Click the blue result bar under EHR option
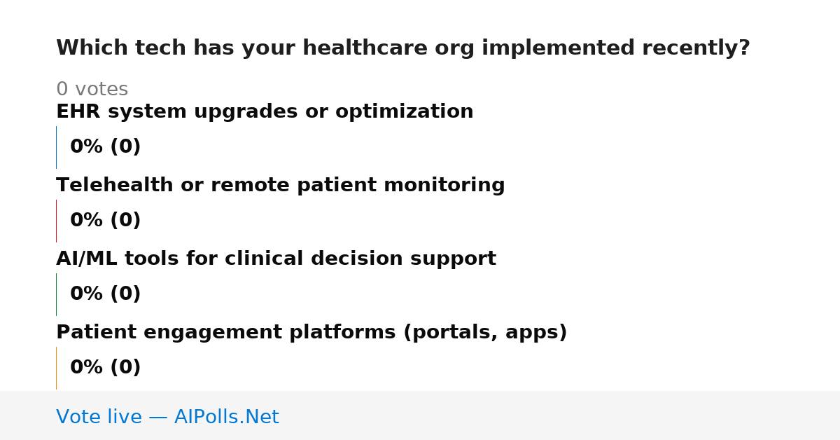 coord(56,147)
